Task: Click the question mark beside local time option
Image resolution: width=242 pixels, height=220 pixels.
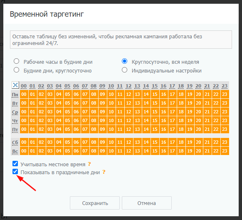Action: pyautogui.click(x=89, y=164)
